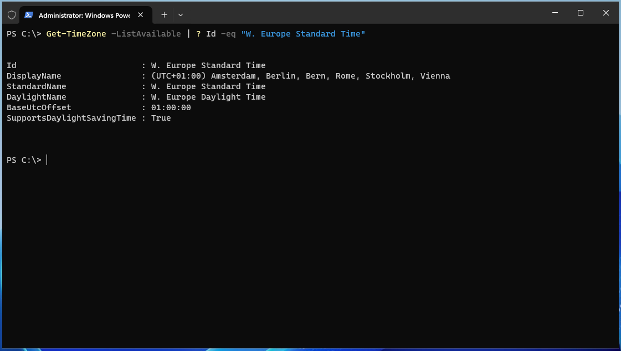Minimize the terminal window
621x351 pixels.
point(555,12)
